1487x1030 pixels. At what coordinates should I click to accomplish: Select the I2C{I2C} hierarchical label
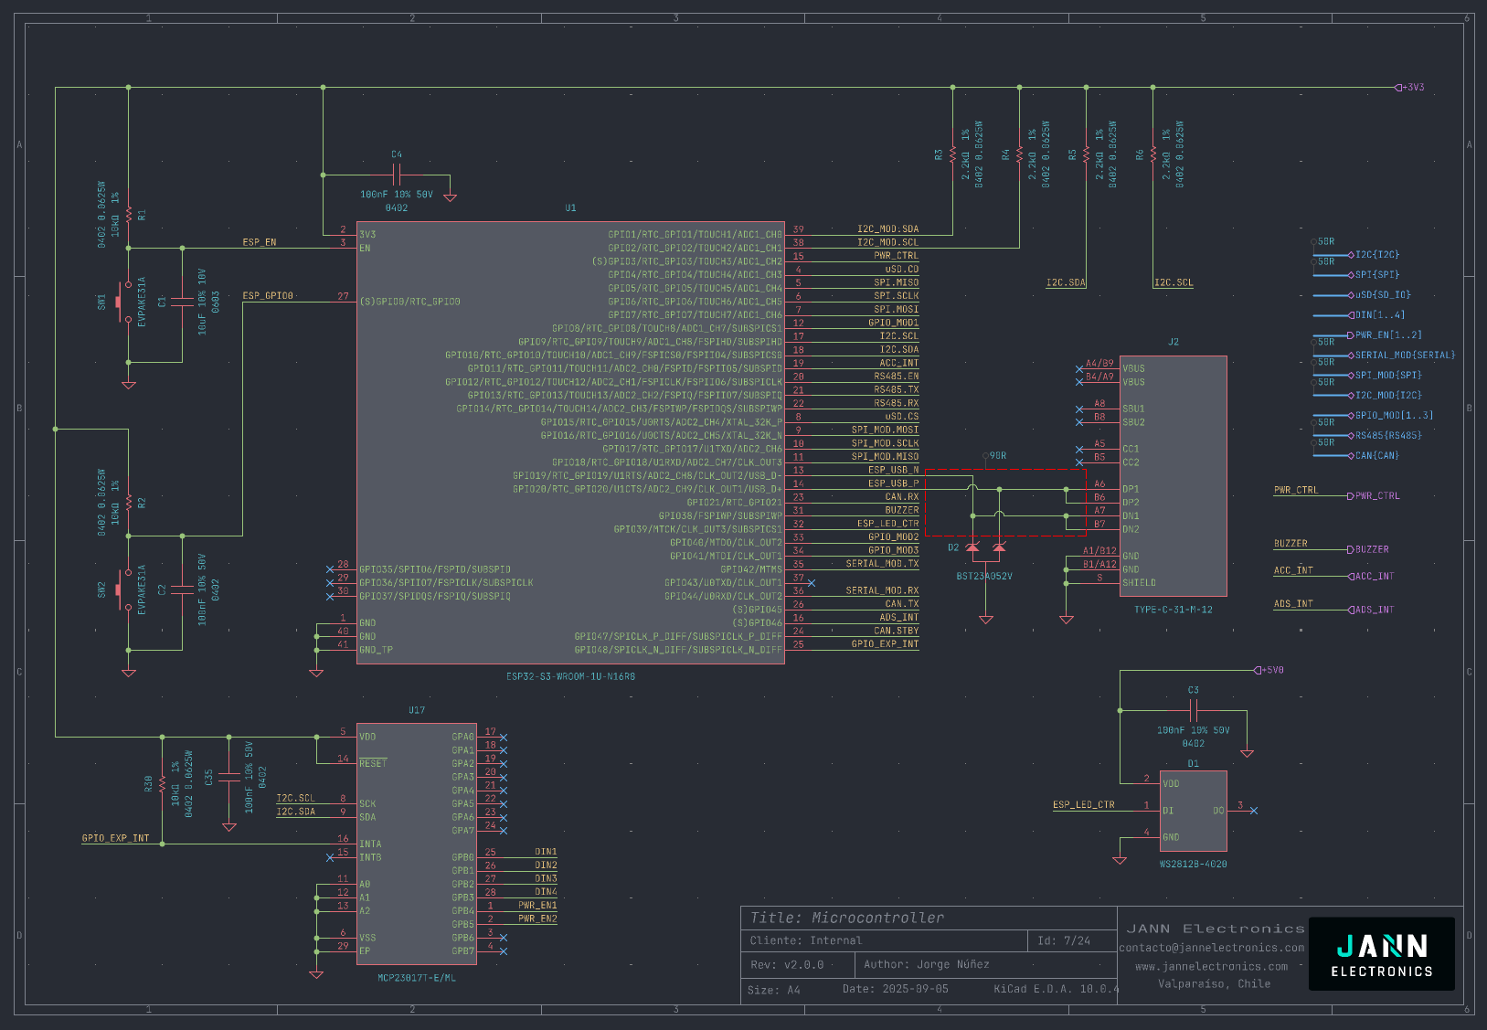point(1375,255)
